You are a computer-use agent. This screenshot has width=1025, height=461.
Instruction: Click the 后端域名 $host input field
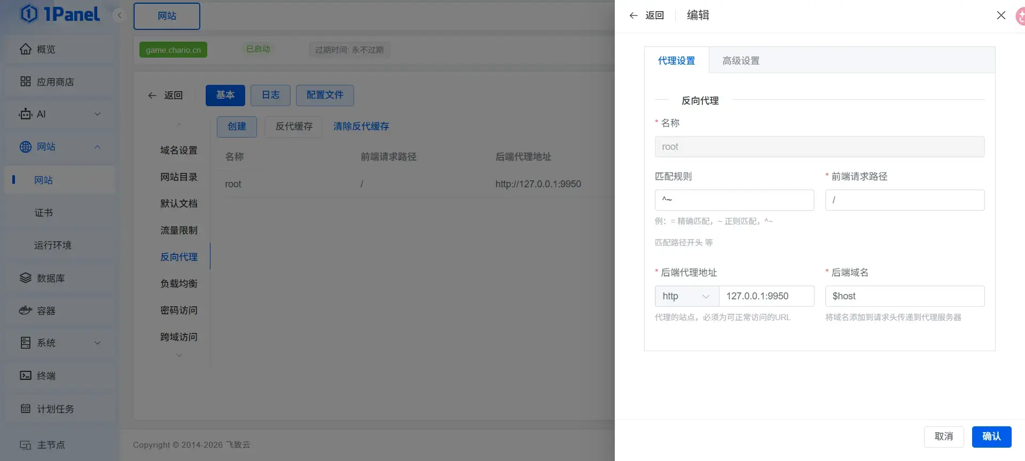point(905,296)
